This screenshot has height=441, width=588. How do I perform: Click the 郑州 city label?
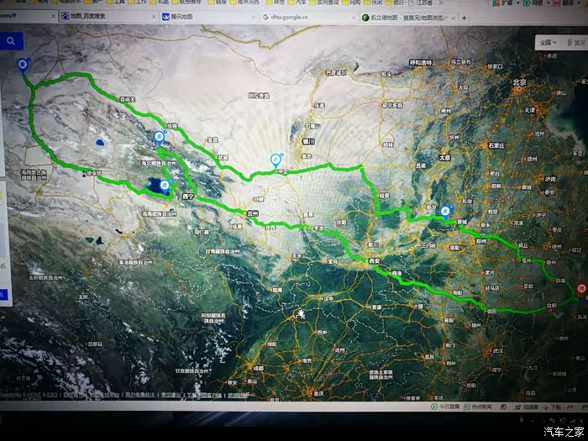pos(481,241)
